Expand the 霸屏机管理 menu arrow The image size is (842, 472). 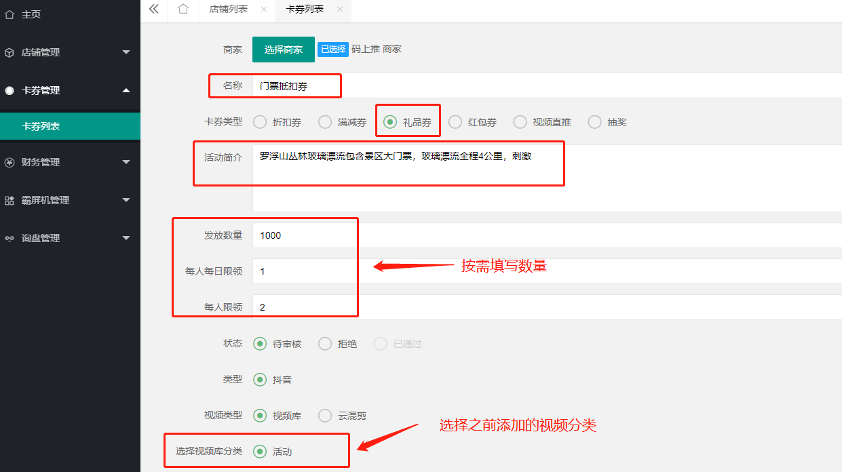tap(126, 200)
